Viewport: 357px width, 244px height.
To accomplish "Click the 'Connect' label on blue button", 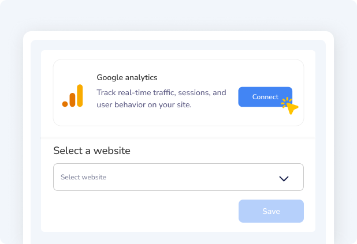I will (265, 97).
